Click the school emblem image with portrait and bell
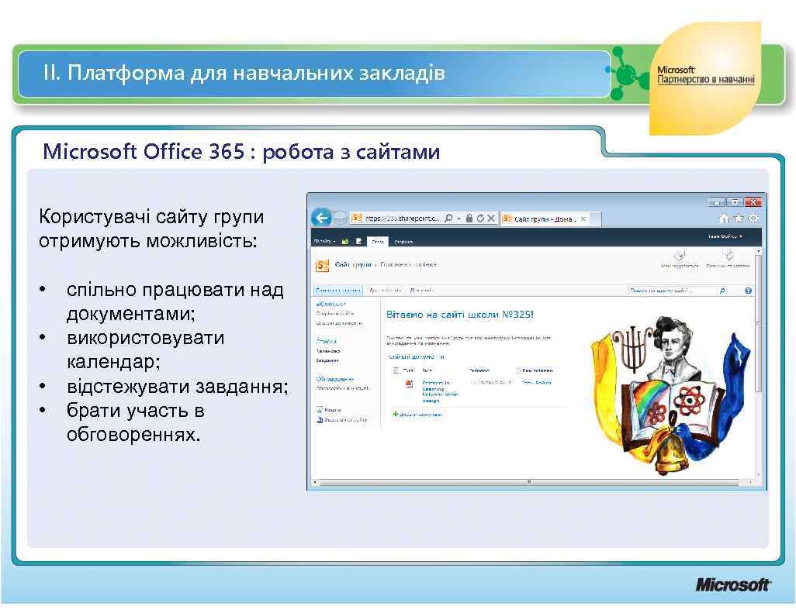This screenshot has width=796, height=613. [670, 397]
